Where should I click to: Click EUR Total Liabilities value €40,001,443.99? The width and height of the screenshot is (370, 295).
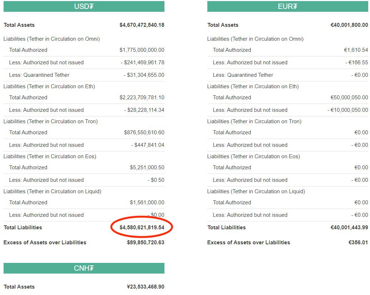[349, 227]
